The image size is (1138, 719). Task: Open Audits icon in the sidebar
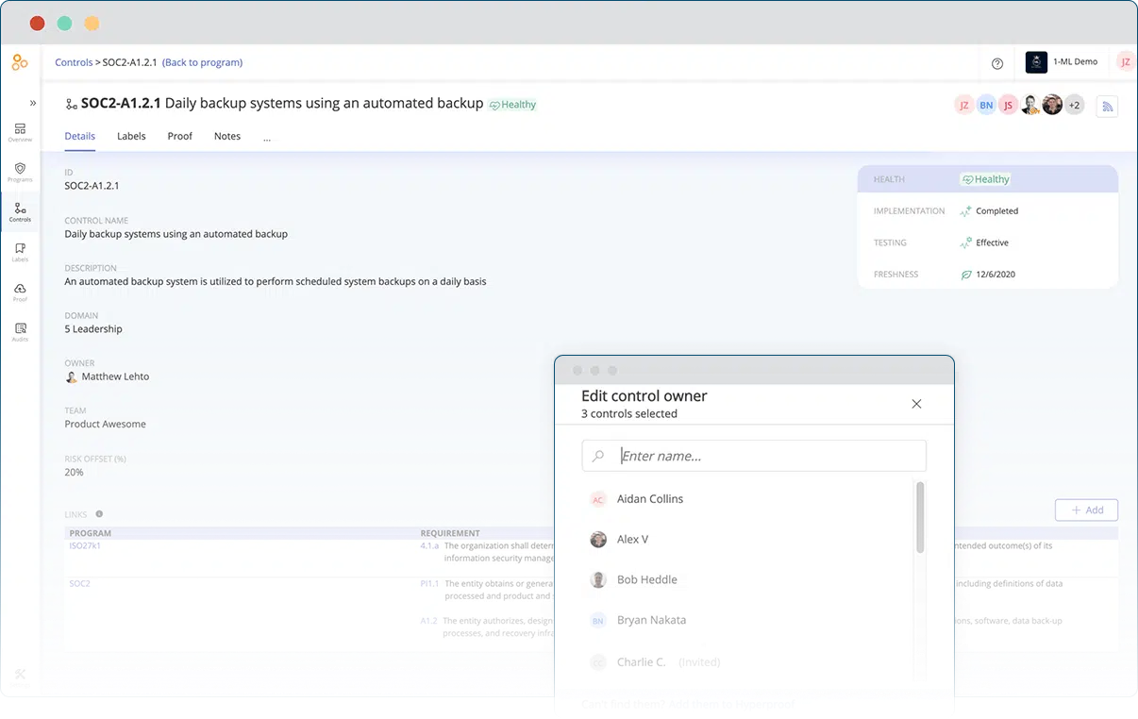coord(20,331)
